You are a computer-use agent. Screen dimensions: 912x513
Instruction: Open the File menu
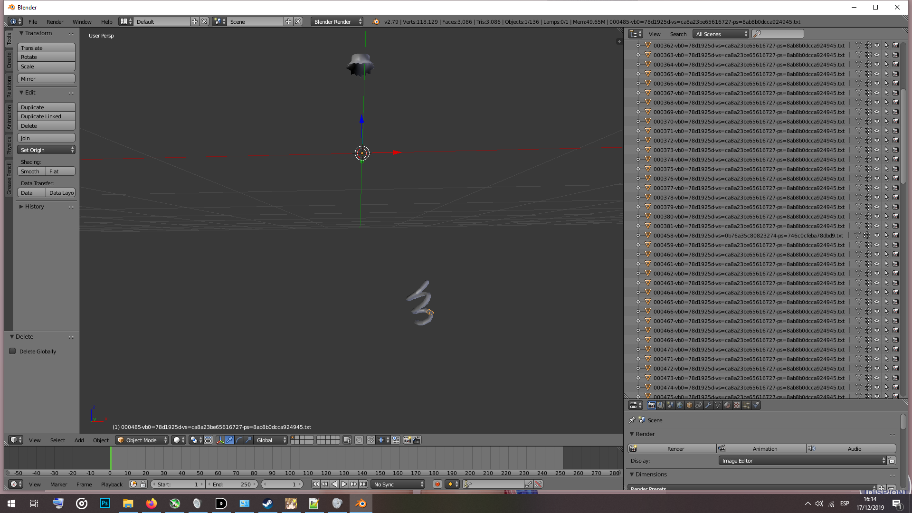[x=33, y=21]
